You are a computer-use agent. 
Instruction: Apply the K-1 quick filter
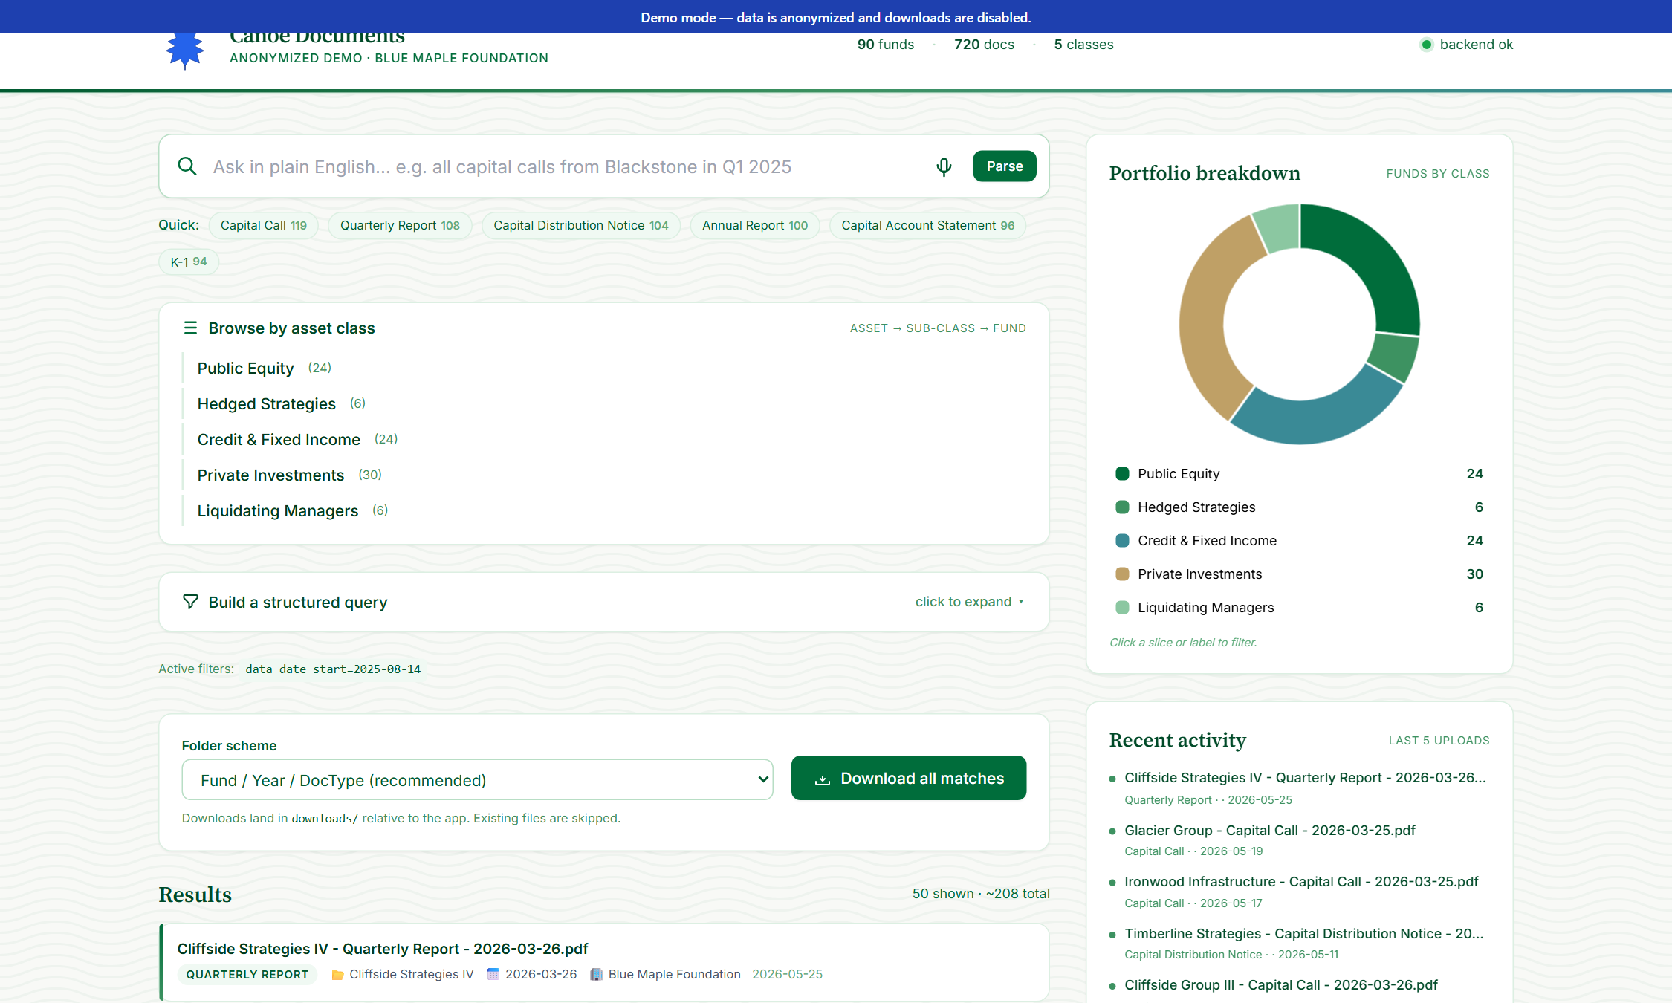189,262
